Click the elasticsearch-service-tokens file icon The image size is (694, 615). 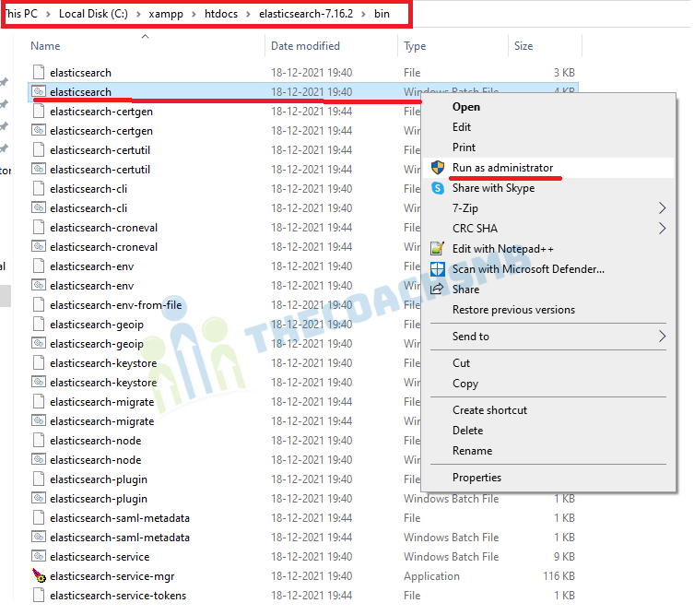39,596
